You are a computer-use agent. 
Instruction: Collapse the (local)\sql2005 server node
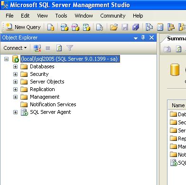6,59
